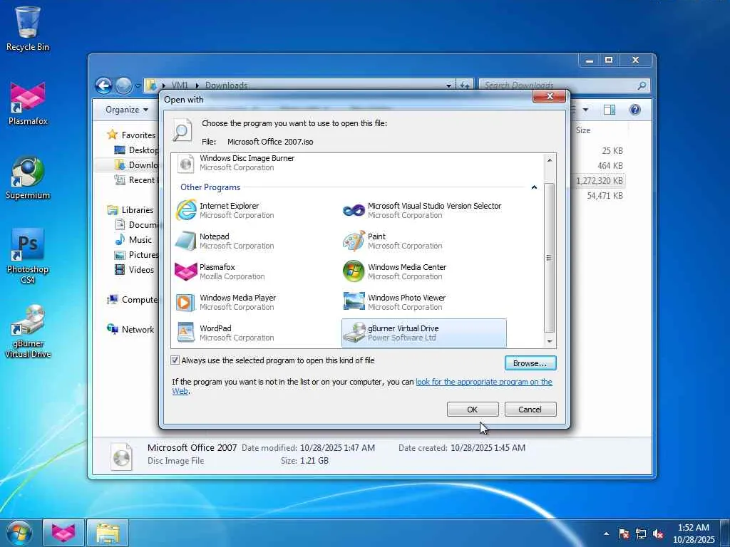Click the Action Center flag tray icon

(623, 534)
